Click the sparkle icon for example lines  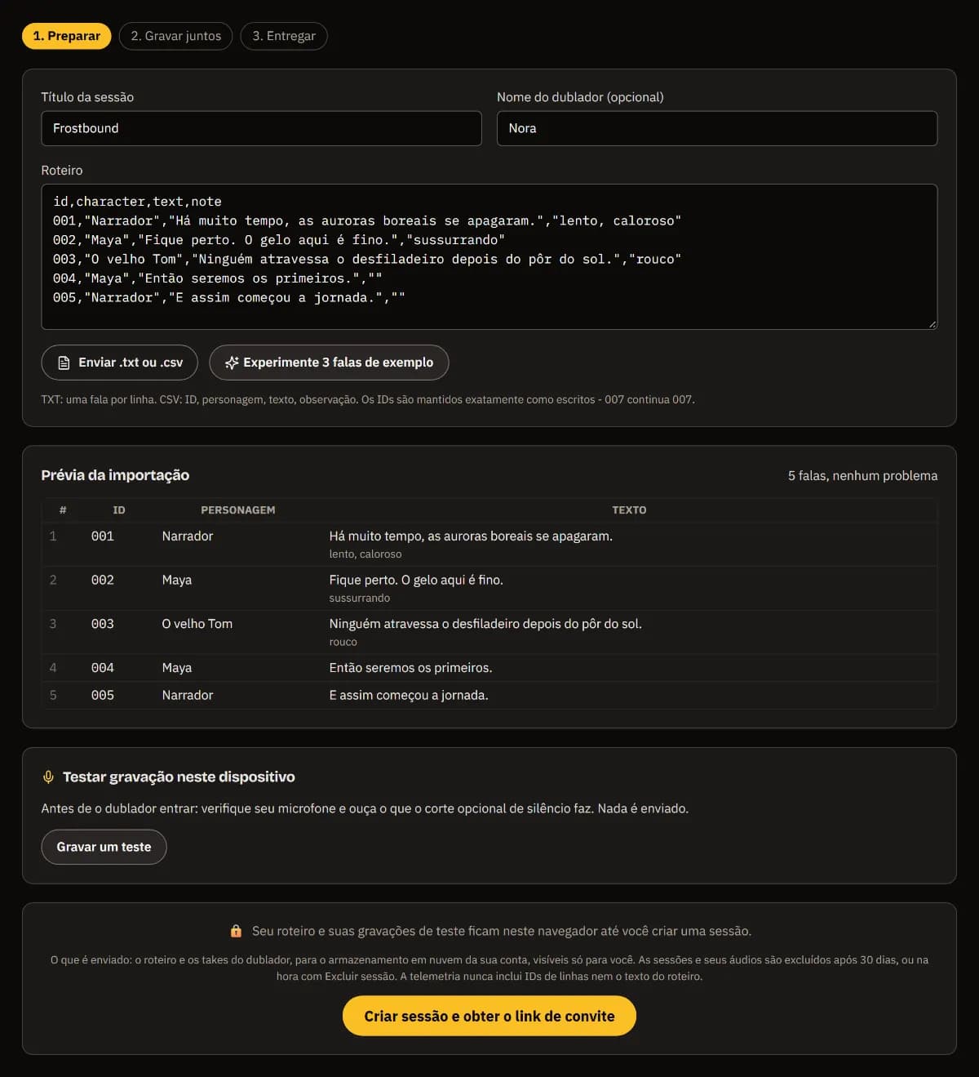pos(232,363)
